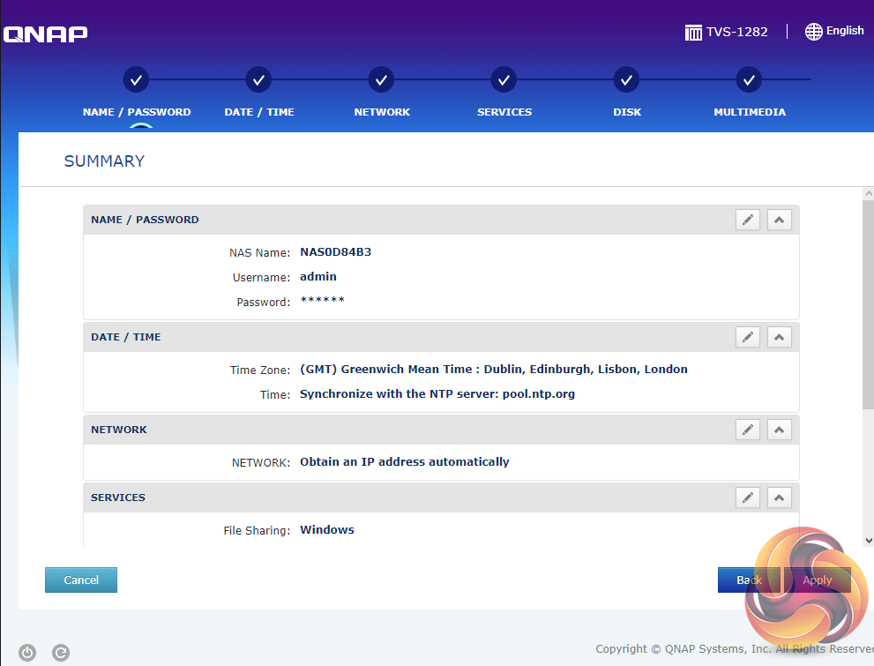Go to Disk step checkmark
The width and height of the screenshot is (874, 666).
pos(626,80)
